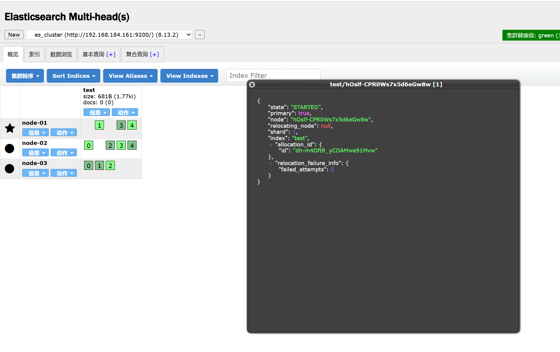Open the es_cluster connection dropdown
Image resolution: width=560 pixels, height=352 pixels.
(109, 35)
